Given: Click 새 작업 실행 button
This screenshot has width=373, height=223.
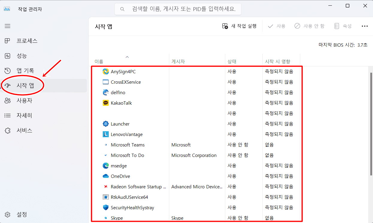Looking at the screenshot, I should (239, 26).
